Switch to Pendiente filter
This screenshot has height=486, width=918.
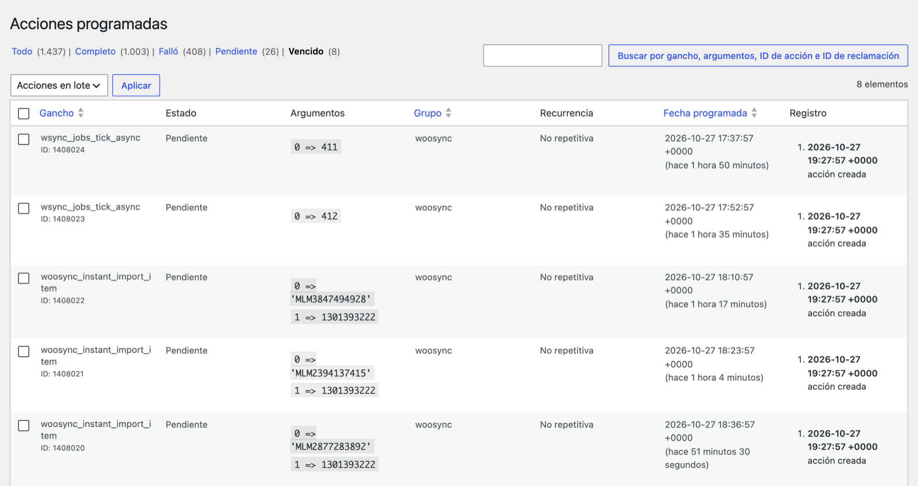pyautogui.click(x=236, y=52)
